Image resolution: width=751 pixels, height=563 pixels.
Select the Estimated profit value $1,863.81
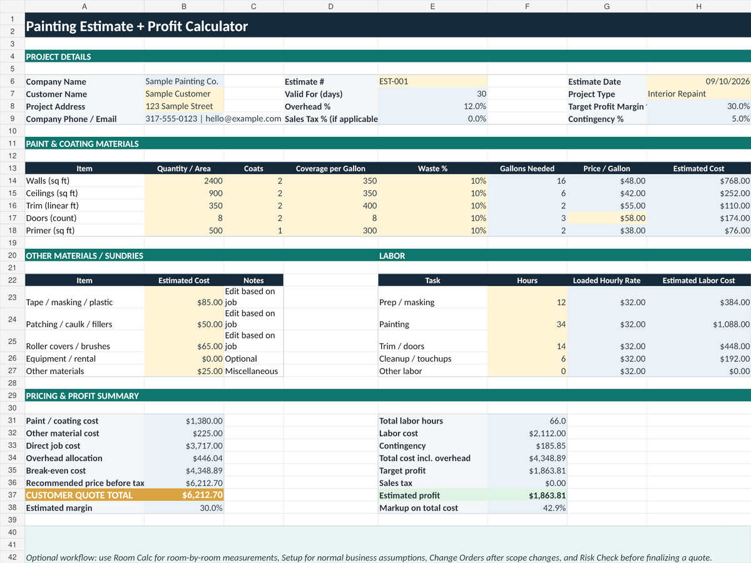(527, 495)
